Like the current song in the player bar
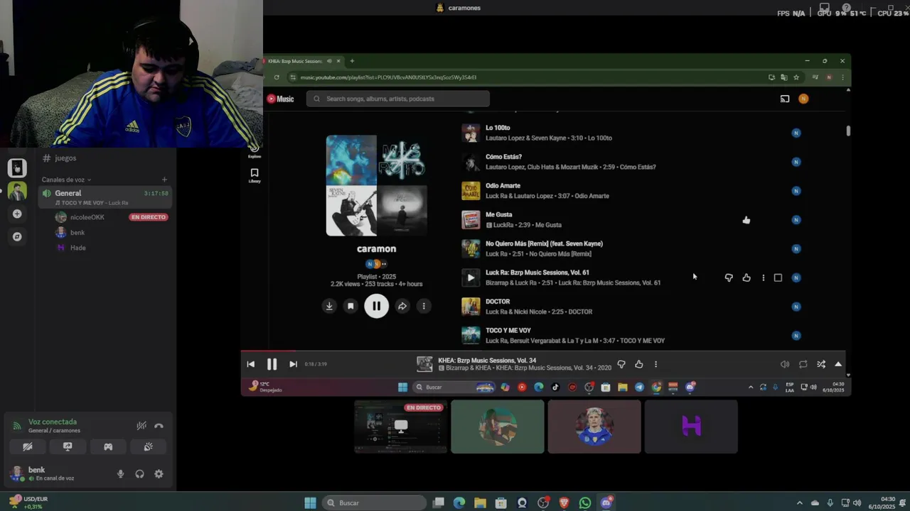Screen dimensions: 910x511 point(639,364)
